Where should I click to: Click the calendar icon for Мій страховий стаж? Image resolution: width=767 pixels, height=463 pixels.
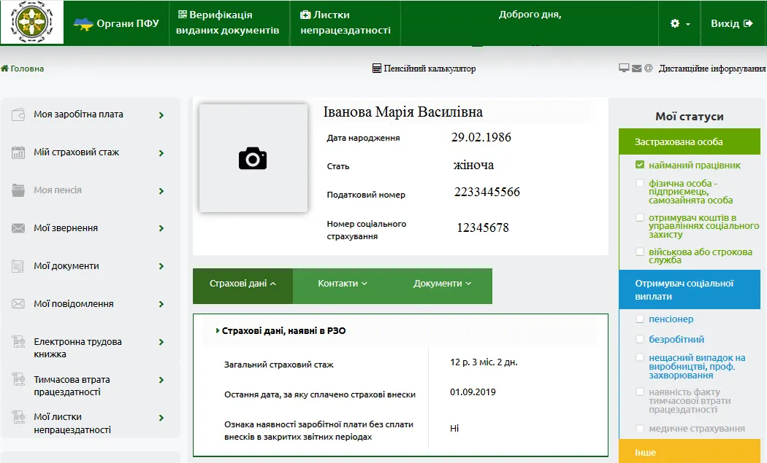(x=18, y=152)
